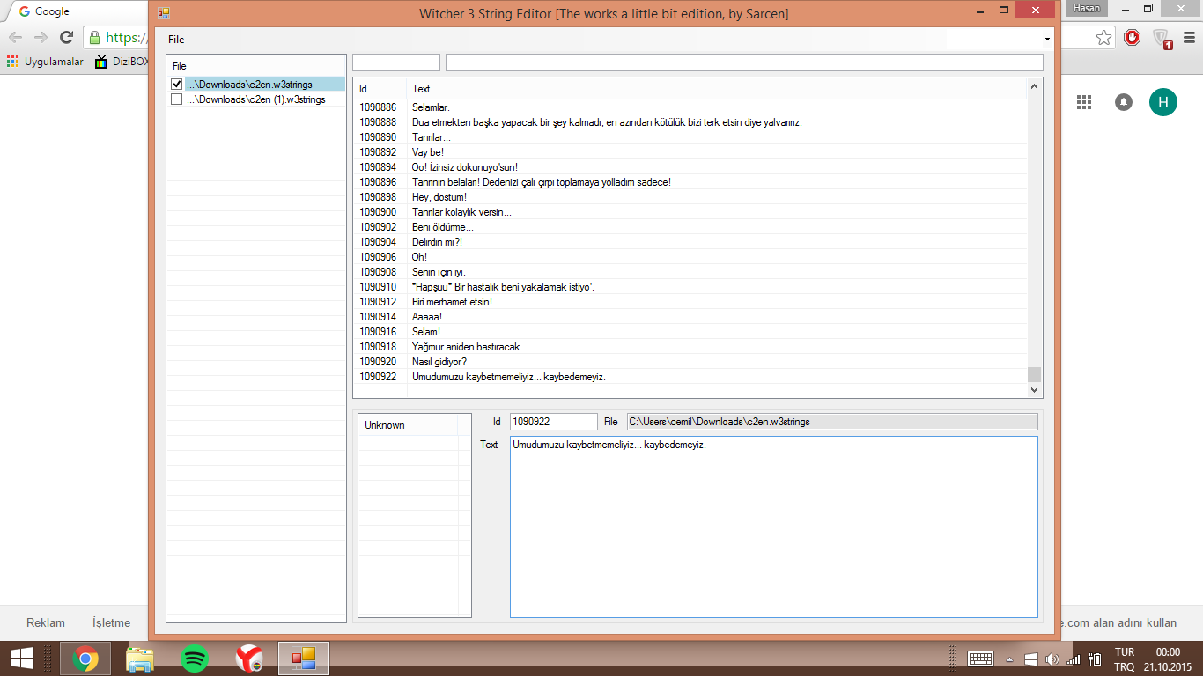1203x677 pixels.
Task: Select row 1090914 Aaaaa!
Action: click(690, 317)
